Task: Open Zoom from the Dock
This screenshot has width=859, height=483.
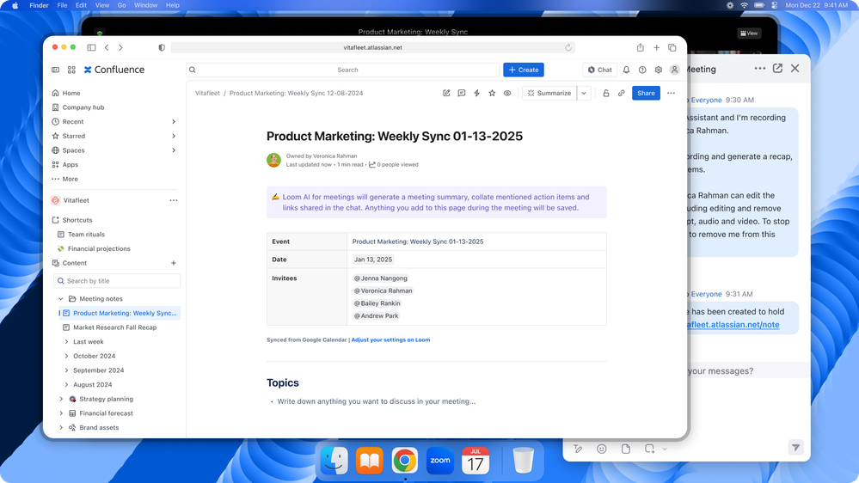Action: tap(440, 461)
